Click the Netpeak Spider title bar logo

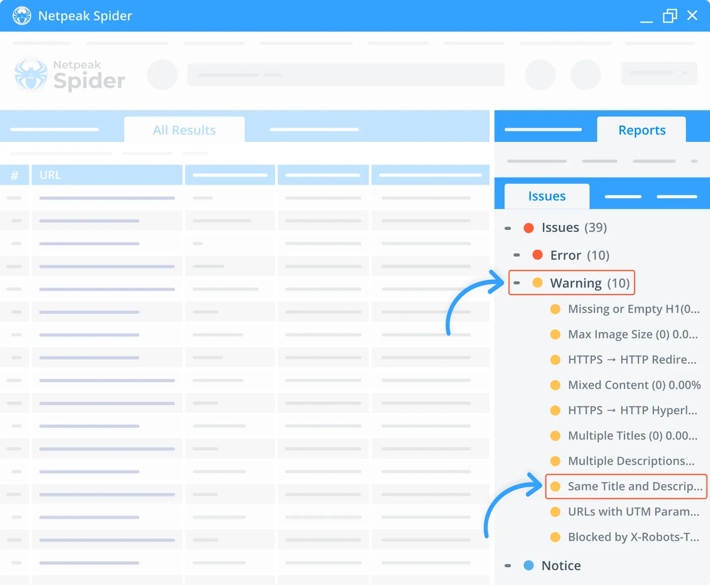[x=22, y=16]
